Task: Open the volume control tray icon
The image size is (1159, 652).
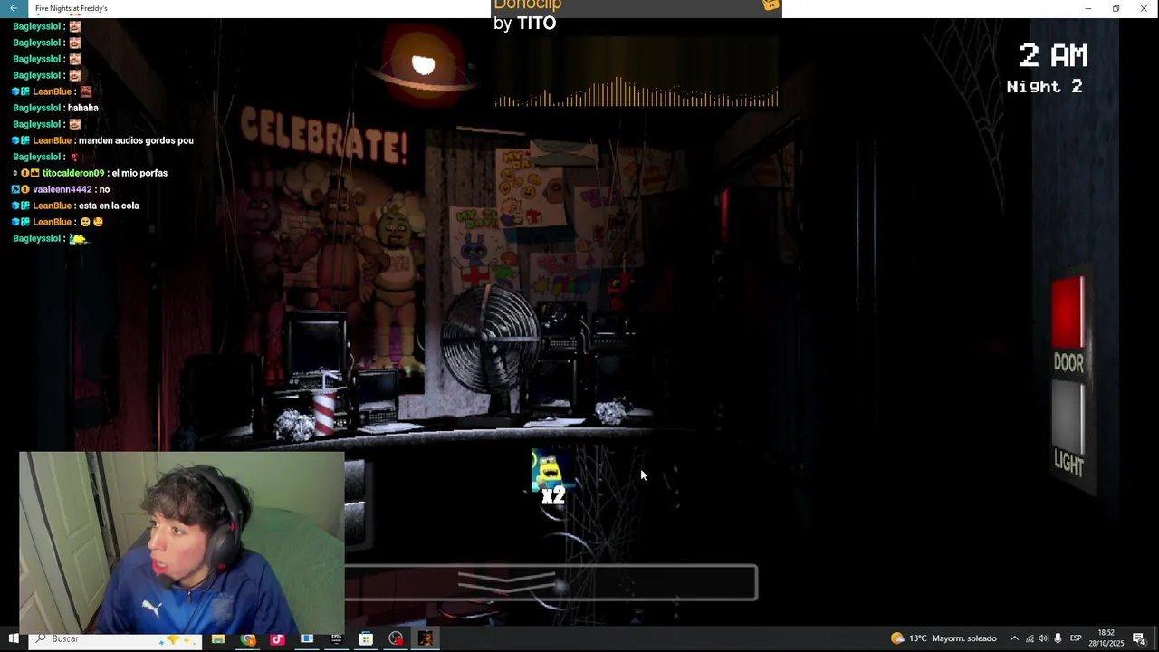Action: click(x=1043, y=638)
